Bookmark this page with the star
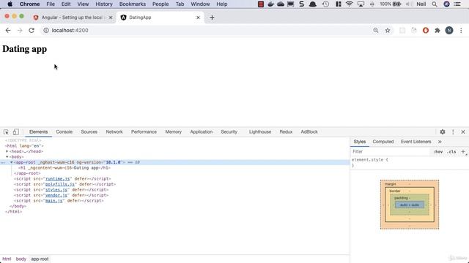 (388, 31)
